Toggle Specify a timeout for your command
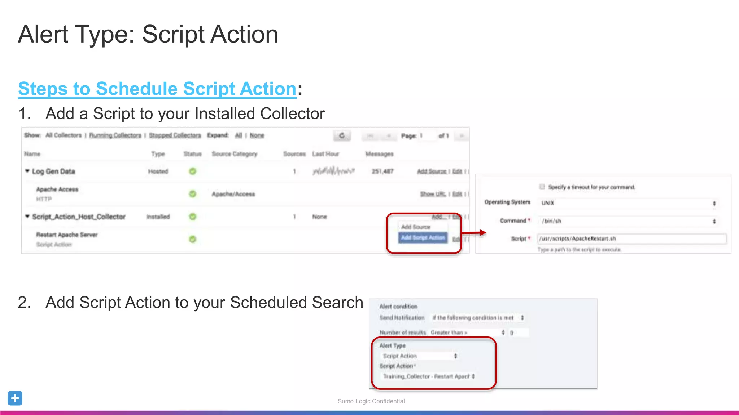This screenshot has height=415, width=739. tap(542, 187)
